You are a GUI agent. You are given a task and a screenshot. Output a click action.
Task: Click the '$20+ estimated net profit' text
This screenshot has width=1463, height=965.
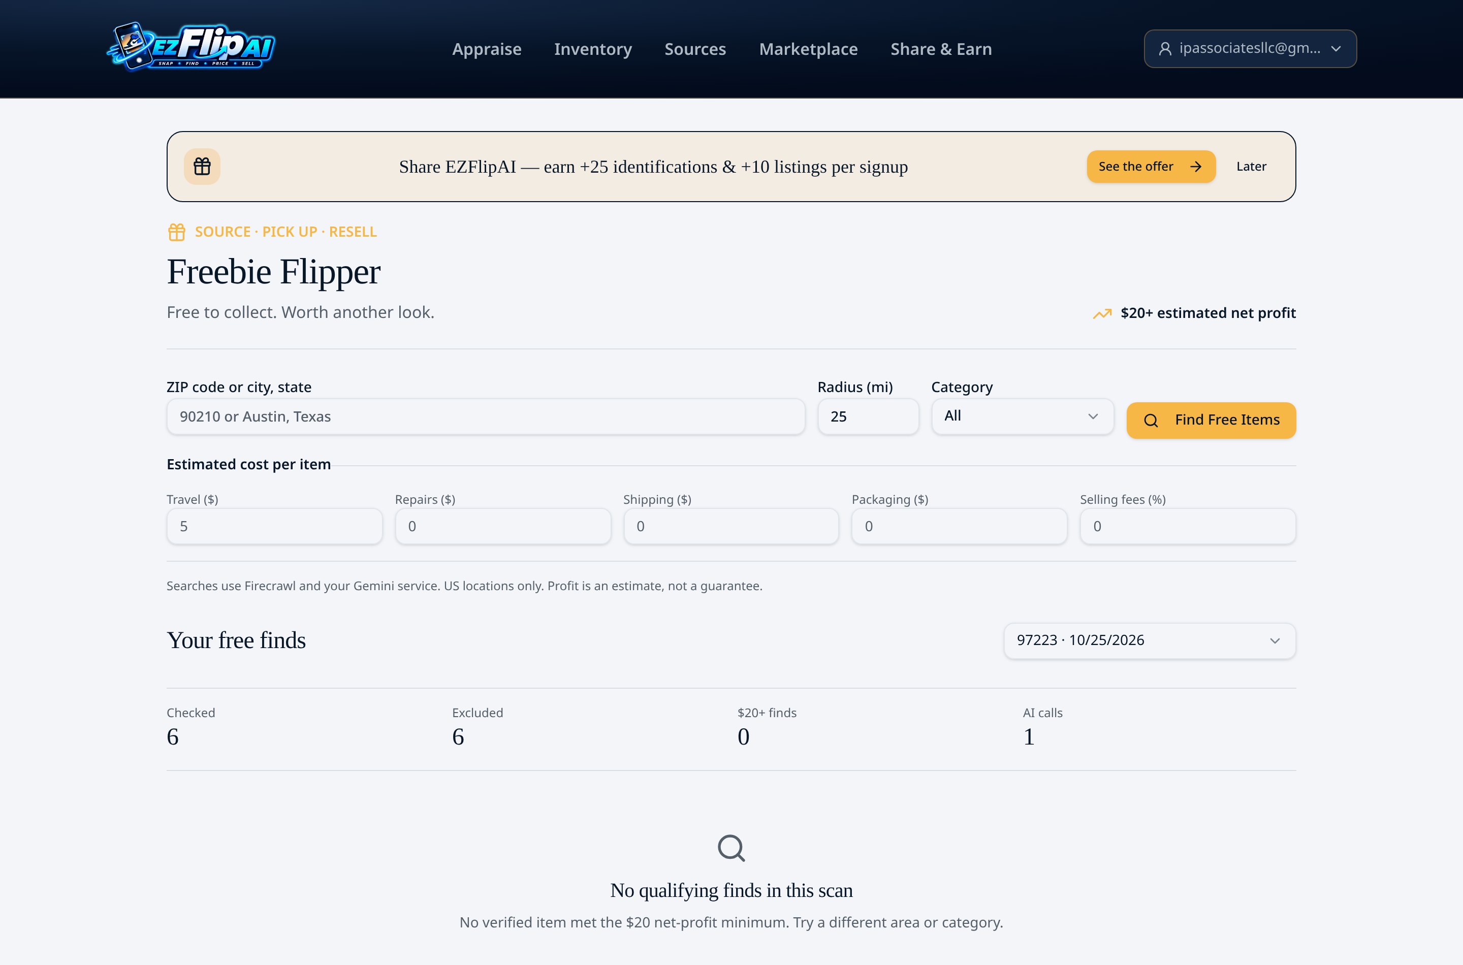1207,313
